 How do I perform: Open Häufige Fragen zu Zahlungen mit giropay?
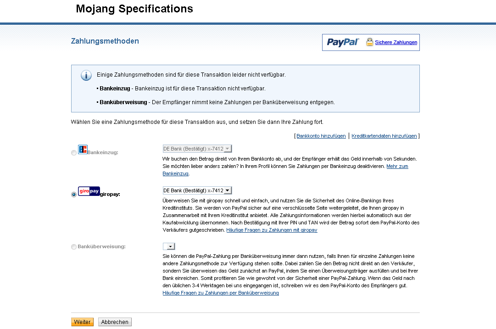coord(272,230)
